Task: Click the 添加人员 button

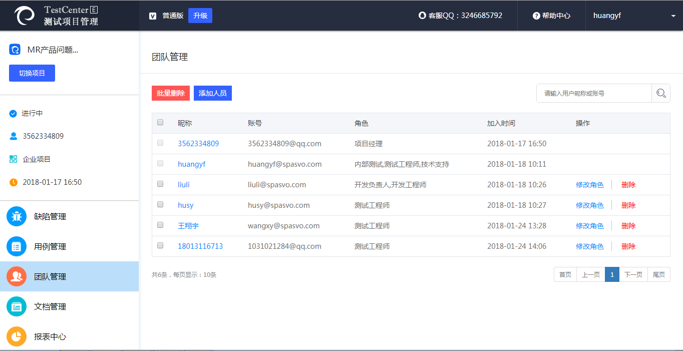Action: (x=212, y=93)
